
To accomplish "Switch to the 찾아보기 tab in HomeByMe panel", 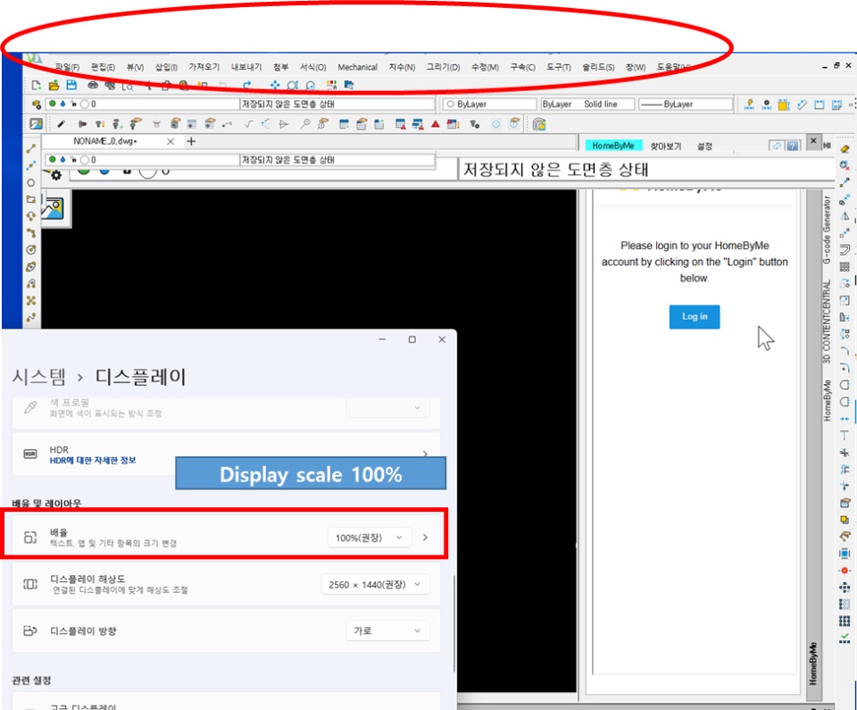I will [x=666, y=146].
